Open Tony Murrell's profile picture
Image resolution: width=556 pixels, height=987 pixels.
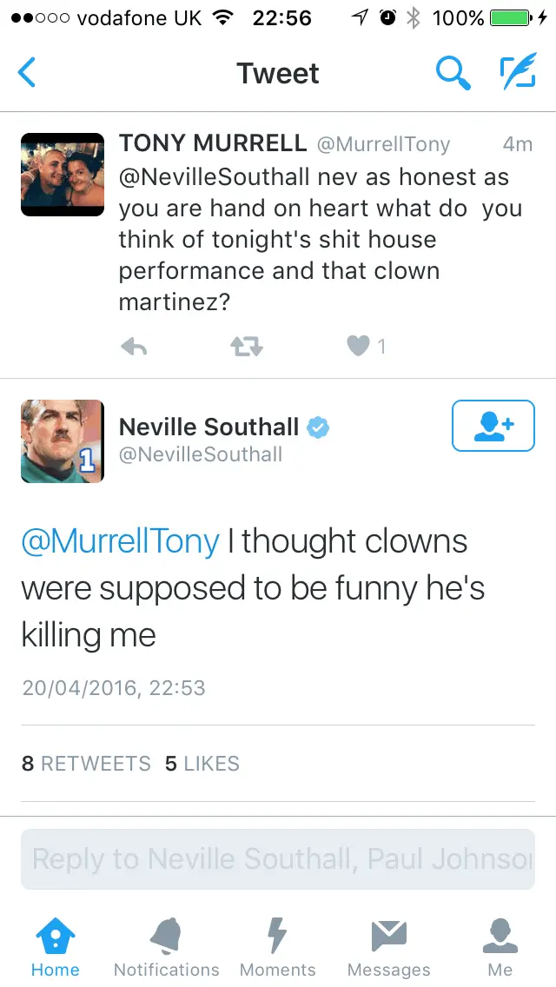[x=63, y=175]
